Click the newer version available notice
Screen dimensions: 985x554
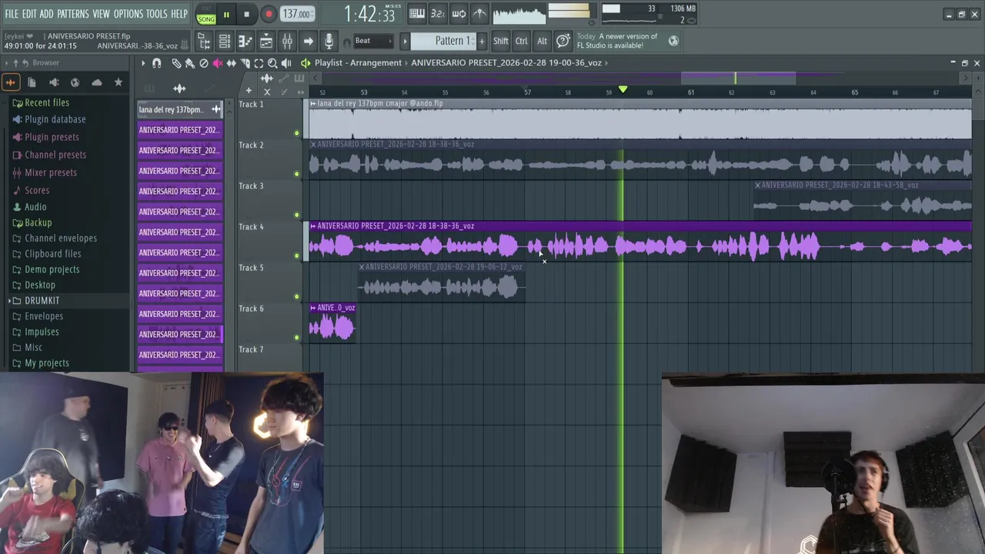click(617, 41)
